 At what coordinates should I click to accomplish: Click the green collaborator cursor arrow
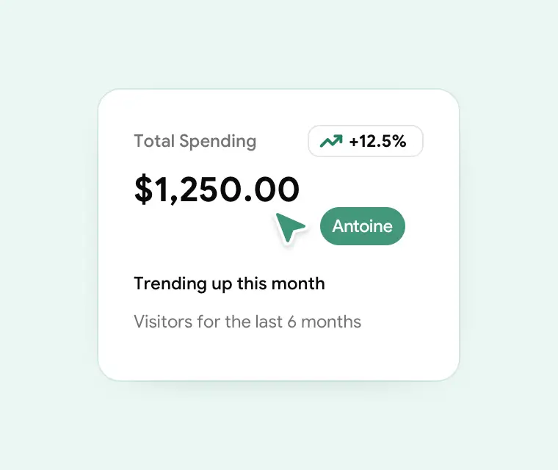tap(289, 227)
